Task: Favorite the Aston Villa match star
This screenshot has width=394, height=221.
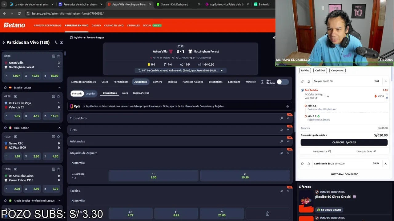Action: (58, 56)
